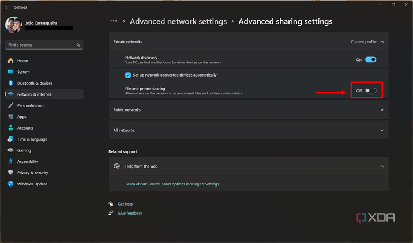The image size is (413, 243).
Task: Click the Privacy & security shield icon
Action: pos(10,173)
